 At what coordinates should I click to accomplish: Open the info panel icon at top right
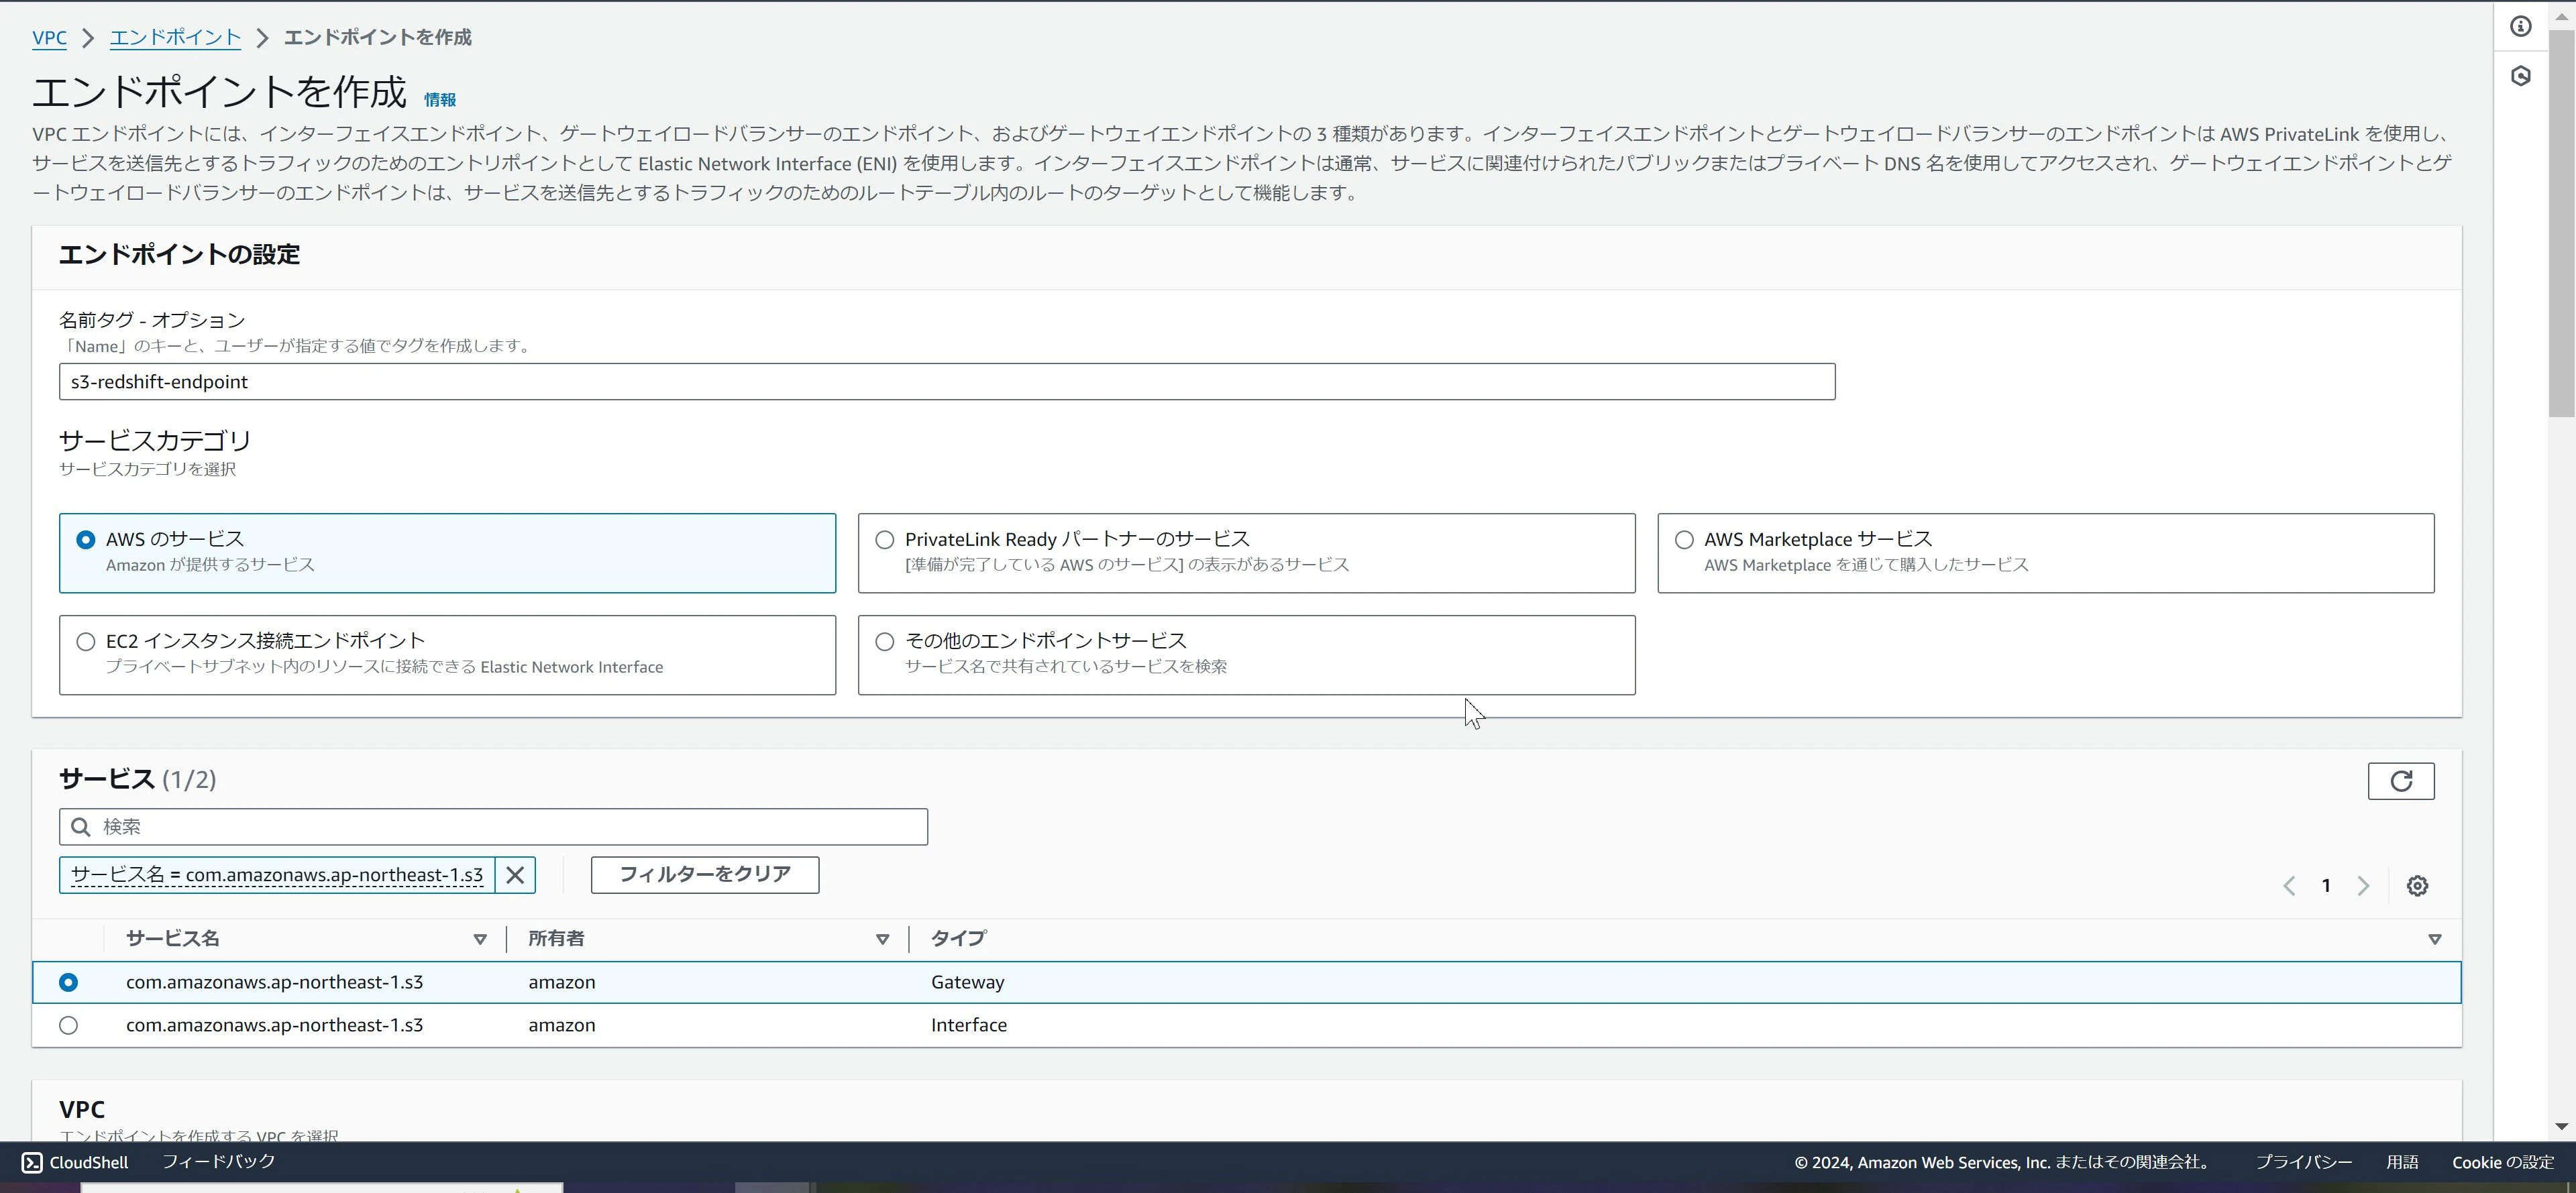coord(2520,26)
